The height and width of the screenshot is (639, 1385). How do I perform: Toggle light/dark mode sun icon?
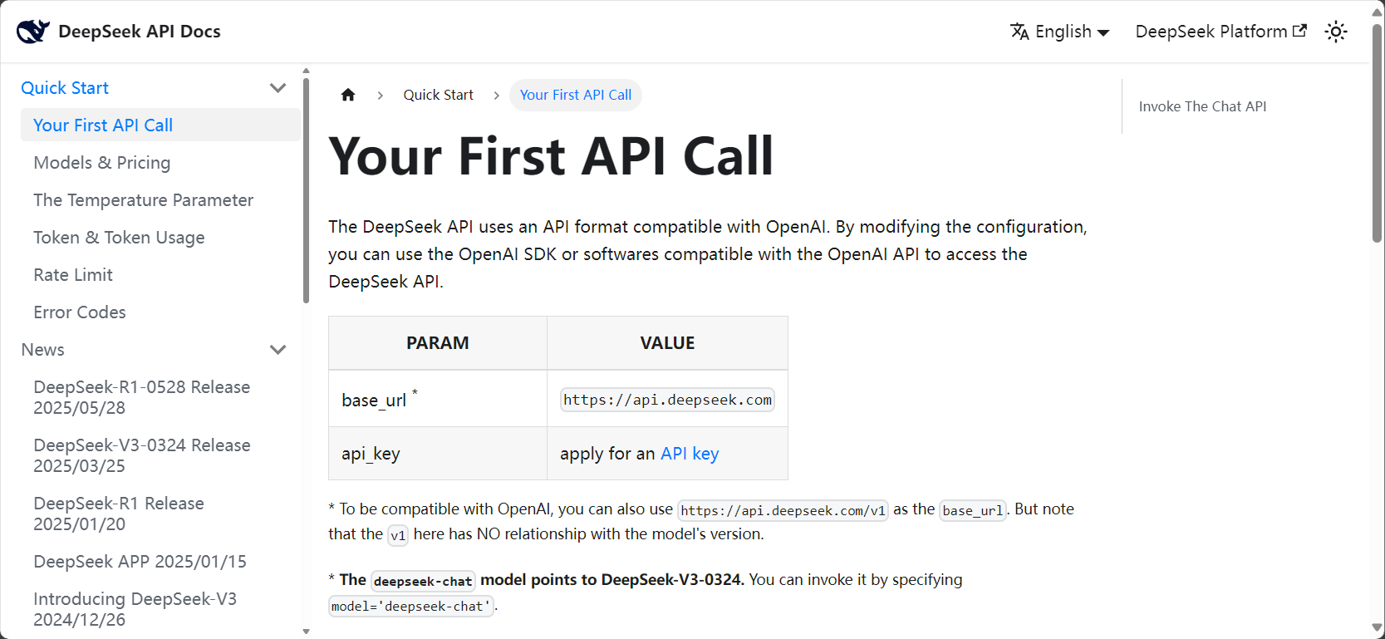[1336, 32]
